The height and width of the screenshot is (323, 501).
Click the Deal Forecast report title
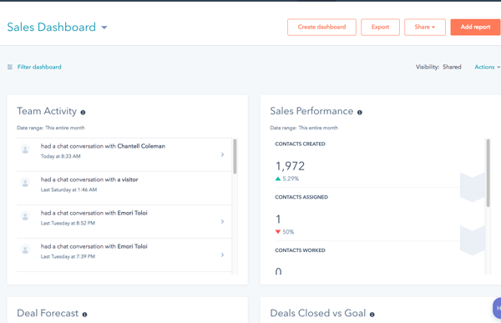click(x=48, y=313)
